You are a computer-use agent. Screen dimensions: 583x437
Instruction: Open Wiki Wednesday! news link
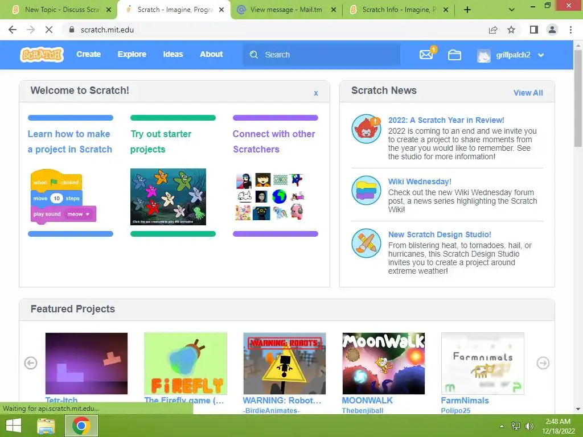pos(420,182)
